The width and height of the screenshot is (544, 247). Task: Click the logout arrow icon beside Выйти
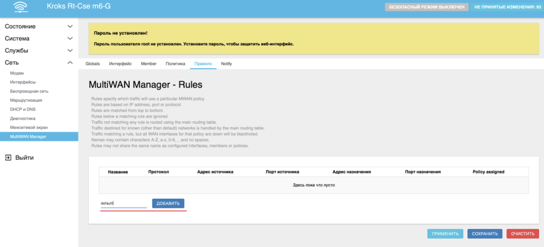click(8, 157)
